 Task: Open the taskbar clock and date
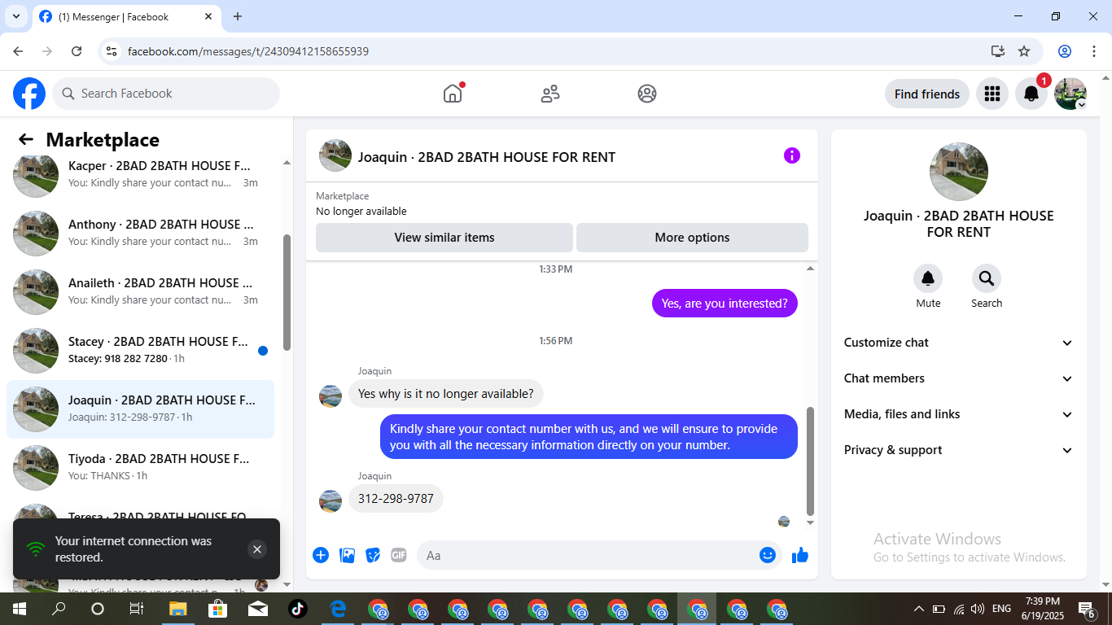click(x=1042, y=609)
